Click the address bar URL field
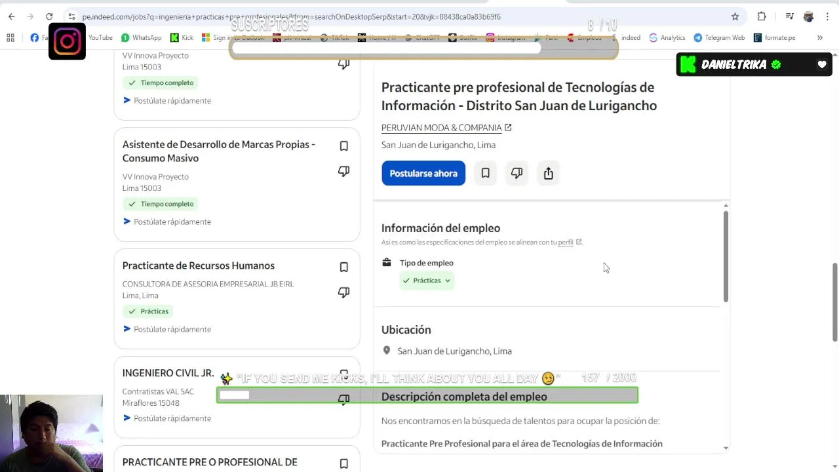839x472 pixels. tap(400, 16)
